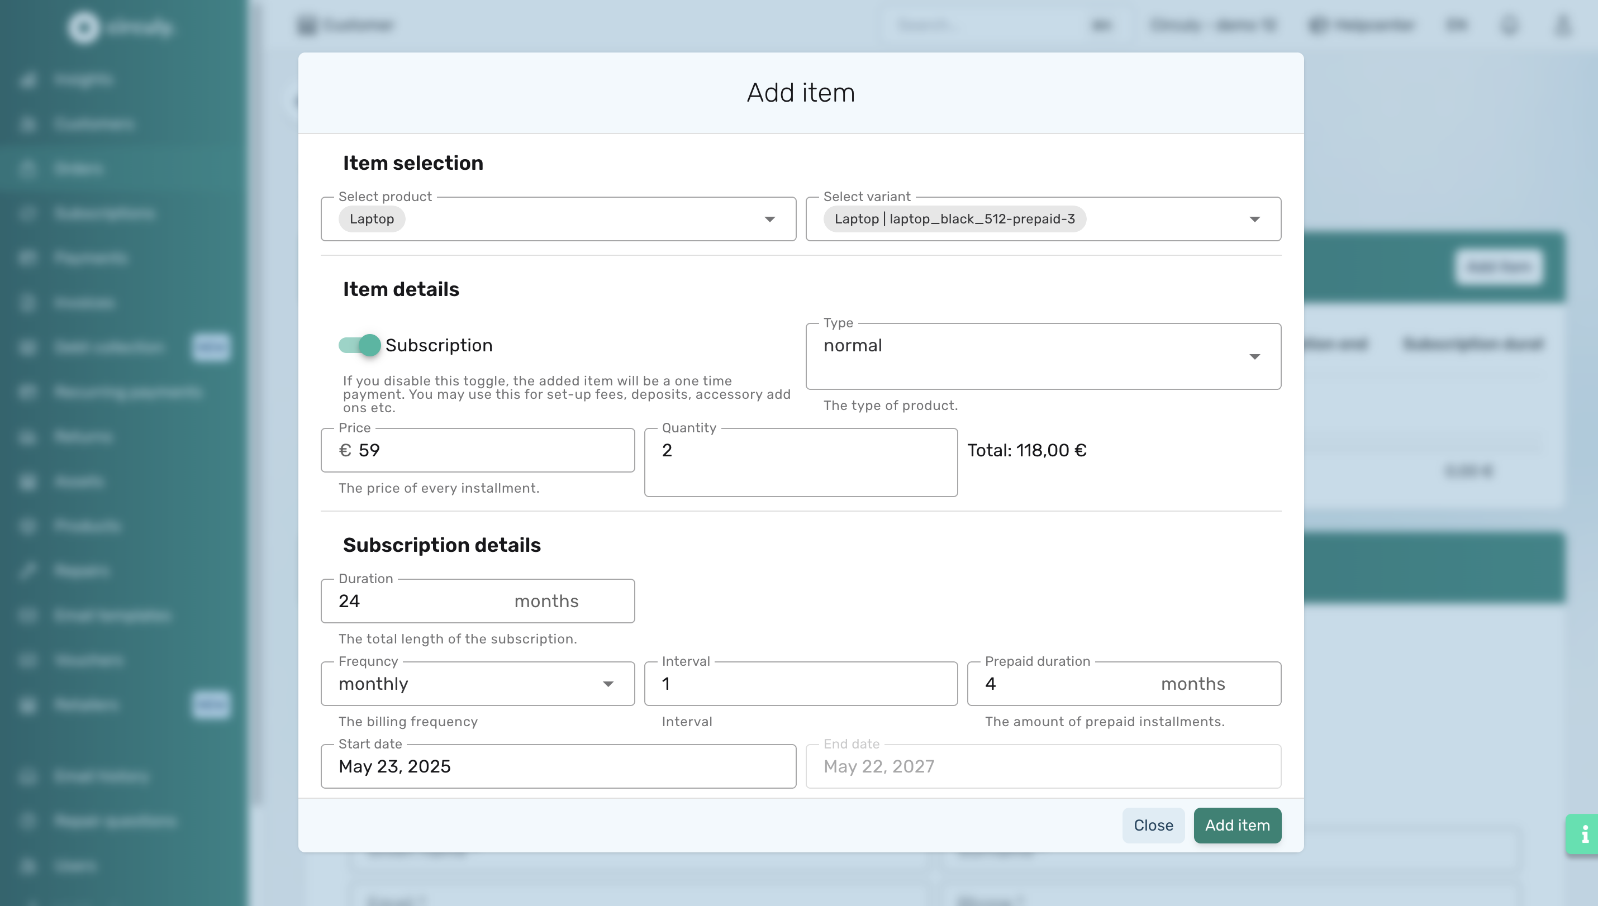The width and height of the screenshot is (1598, 906).
Task: Open the Type dropdown showing normal
Action: [x=1043, y=356]
